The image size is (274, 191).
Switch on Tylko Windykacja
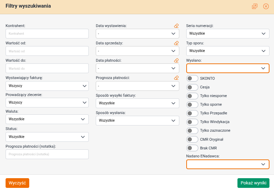(x=192, y=122)
